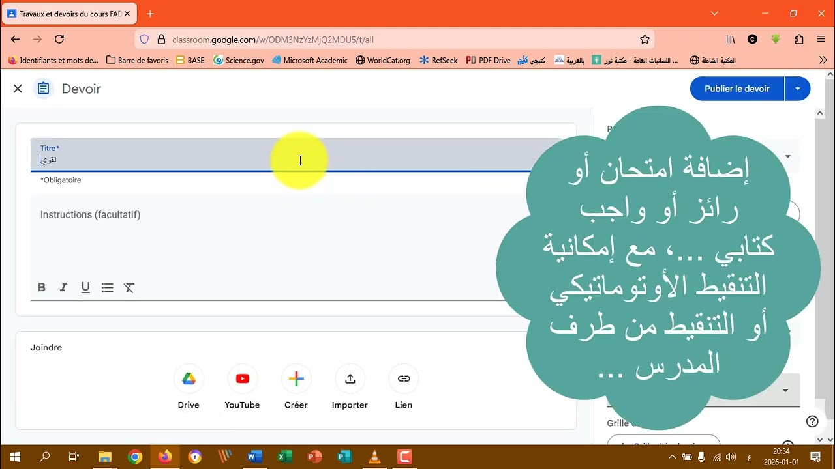Screen dimensions: 835x469
Task: Expand the Publier le devoir dropdown arrow
Action: point(797,89)
